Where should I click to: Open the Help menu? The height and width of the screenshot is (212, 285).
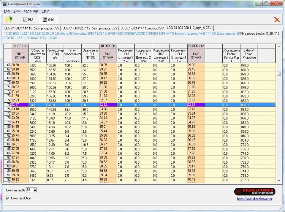[46, 11]
